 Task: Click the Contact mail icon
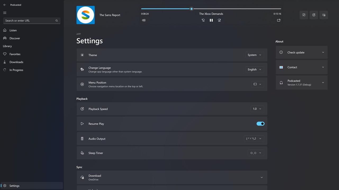281,67
